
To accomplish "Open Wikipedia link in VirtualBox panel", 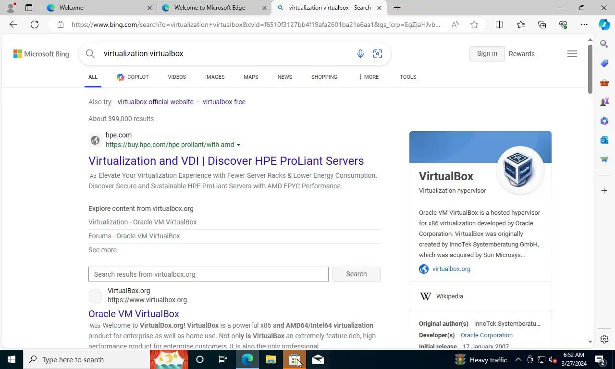I will point(450,296).
